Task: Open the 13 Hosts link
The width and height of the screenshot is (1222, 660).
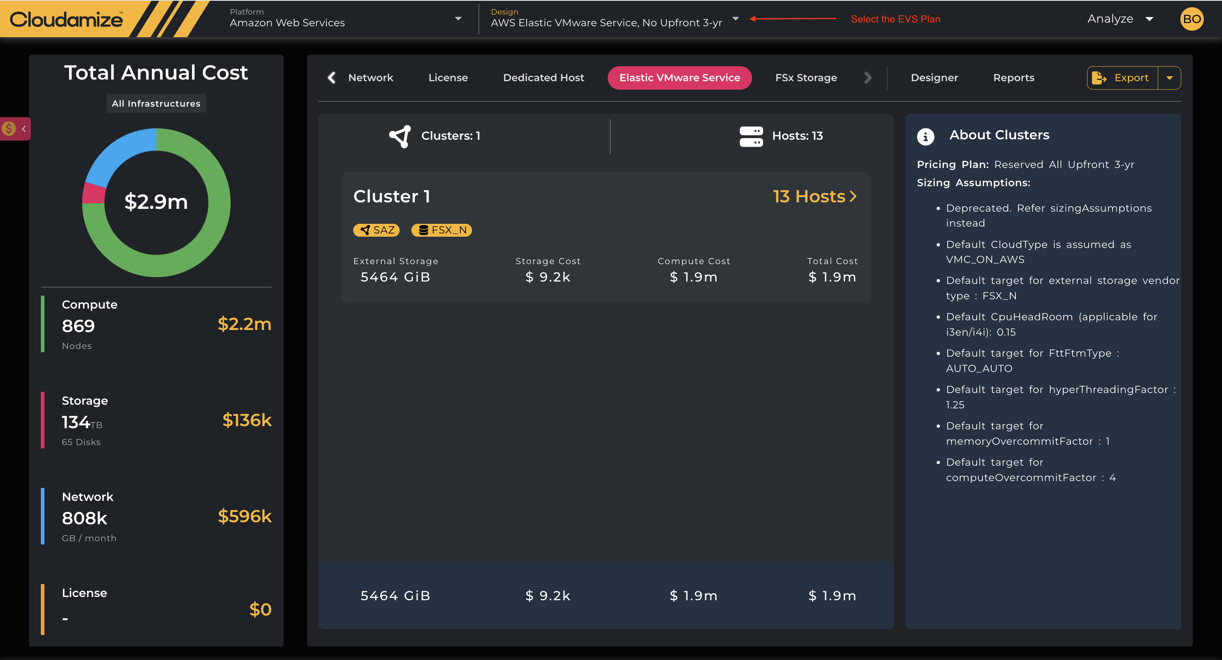Action: (814, 196)
